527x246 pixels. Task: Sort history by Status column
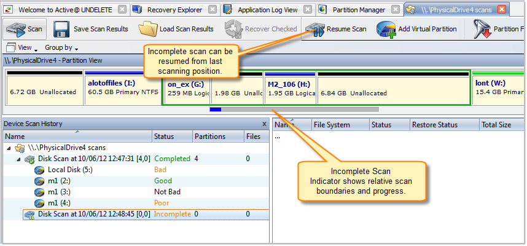tap(173, 137)
